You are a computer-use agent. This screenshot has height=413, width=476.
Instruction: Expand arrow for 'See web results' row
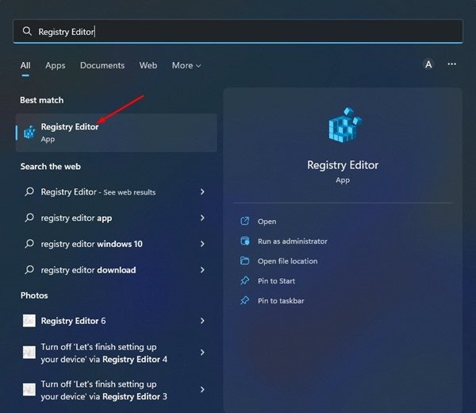point(202,191)
